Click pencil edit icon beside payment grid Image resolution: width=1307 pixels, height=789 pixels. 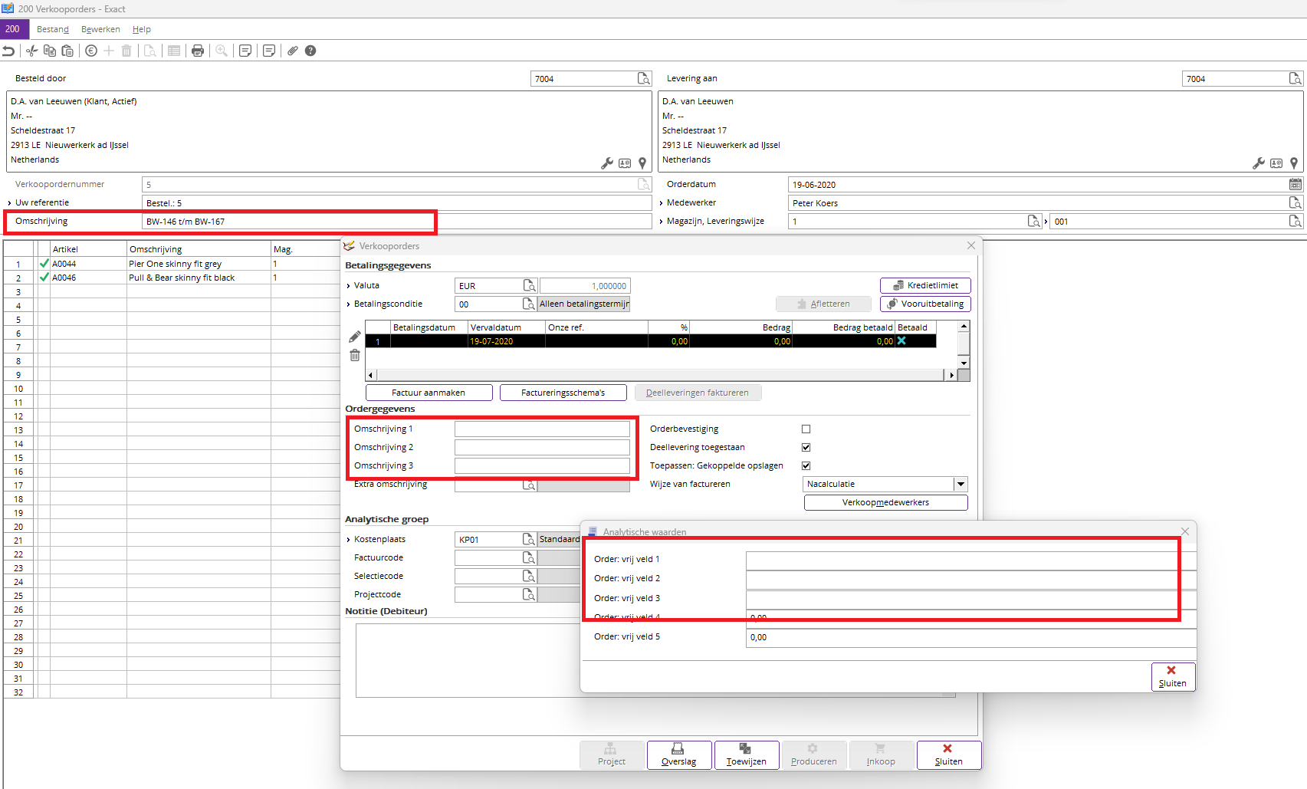pos(355,337)
